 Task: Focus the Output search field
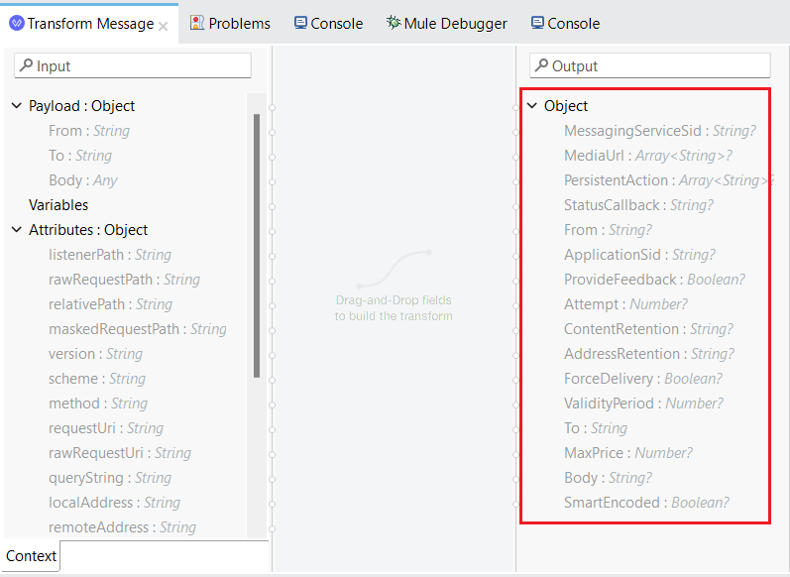[650, 65]
